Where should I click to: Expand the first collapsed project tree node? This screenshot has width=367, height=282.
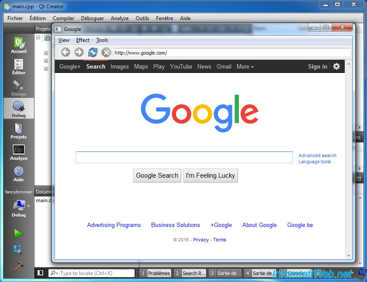(x=46, y=53)
